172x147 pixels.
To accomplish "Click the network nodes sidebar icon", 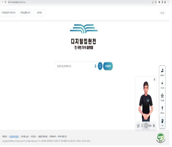I will [x=162, y=96].
